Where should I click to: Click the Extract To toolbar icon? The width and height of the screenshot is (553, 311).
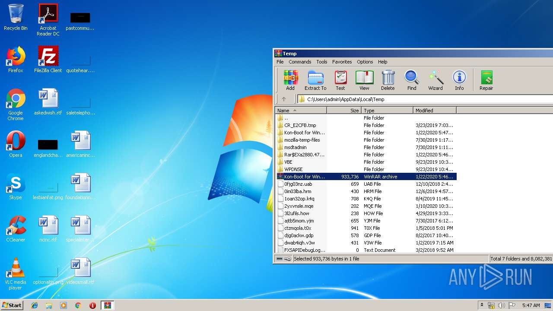(x=315, y=80)
